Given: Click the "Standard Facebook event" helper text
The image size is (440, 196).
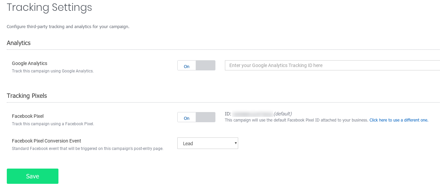Looking at the screenshot, I should (x=87, y=149).
